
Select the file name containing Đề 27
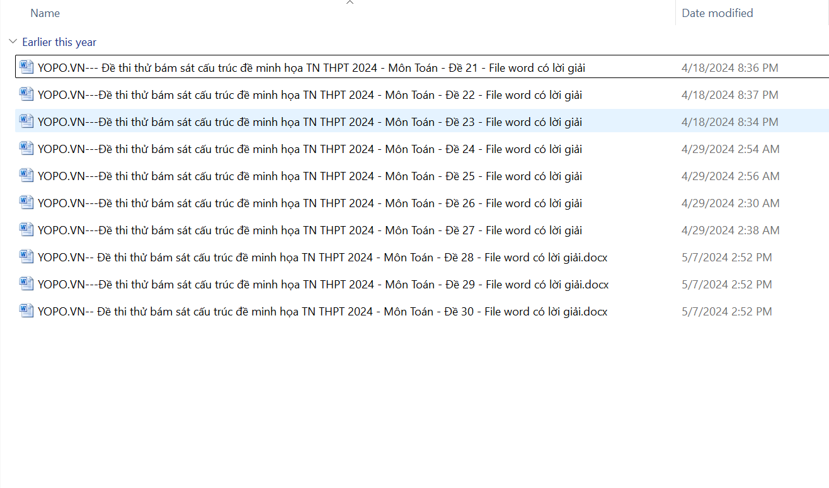(310, 230)
